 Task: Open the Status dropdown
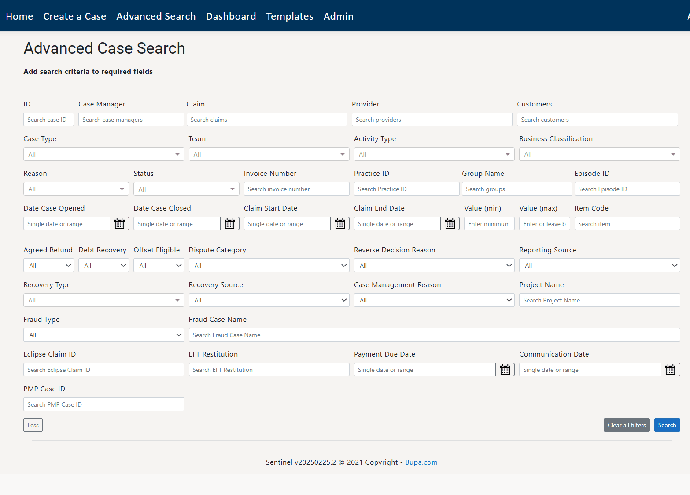tap(186, 189)
